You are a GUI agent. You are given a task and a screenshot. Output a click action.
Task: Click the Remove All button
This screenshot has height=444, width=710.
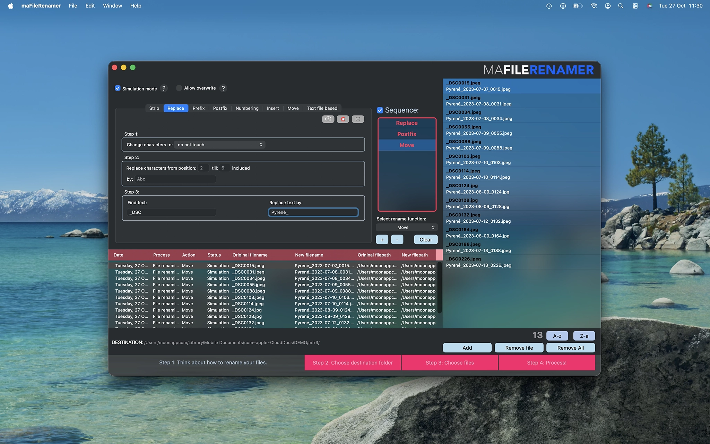pos(571,348)
